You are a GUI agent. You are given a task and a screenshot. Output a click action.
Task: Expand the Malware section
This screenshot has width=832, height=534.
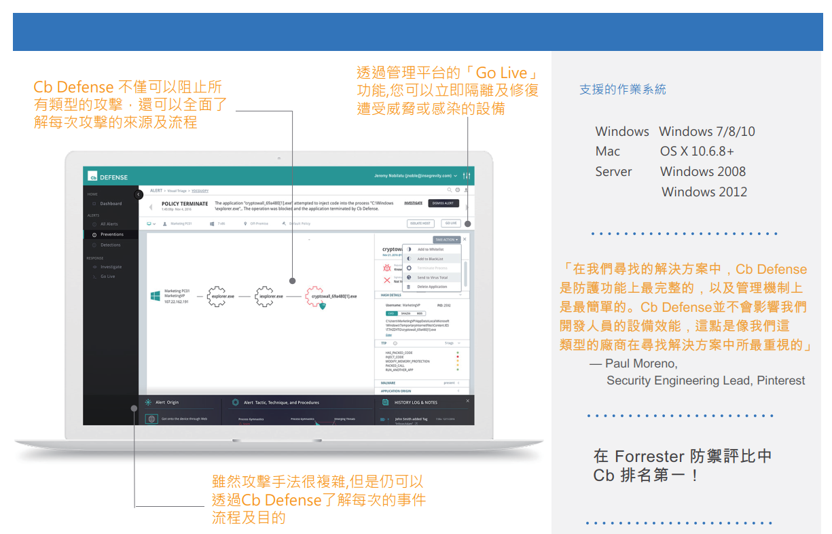tap(458, 383)
